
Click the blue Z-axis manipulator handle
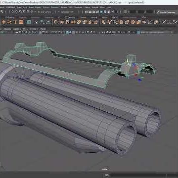pyautogui.click(x=140, y=80)
